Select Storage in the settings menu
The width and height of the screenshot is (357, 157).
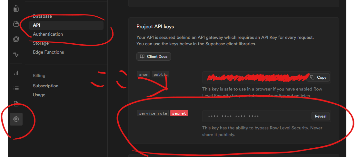[x=41, y=43]
